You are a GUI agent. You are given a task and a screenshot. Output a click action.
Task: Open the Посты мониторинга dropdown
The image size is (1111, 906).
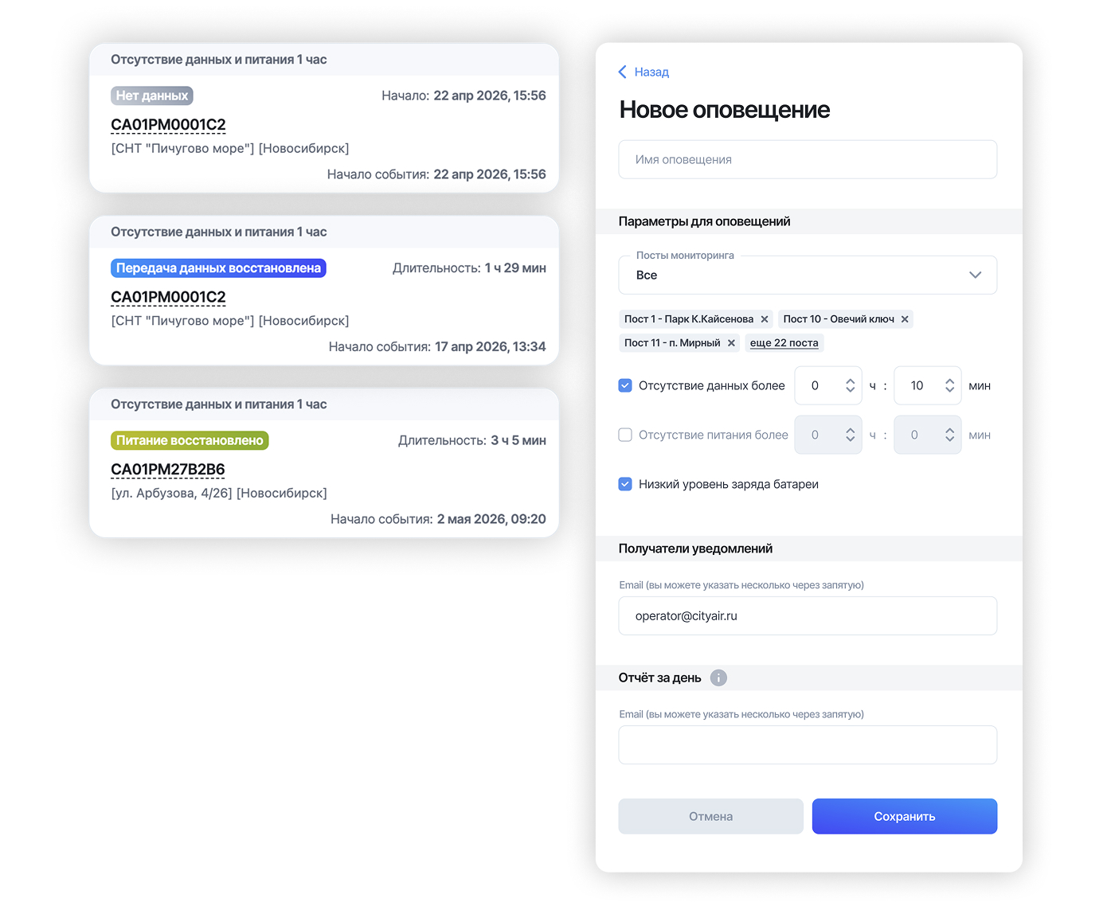(x=808, y=275)
